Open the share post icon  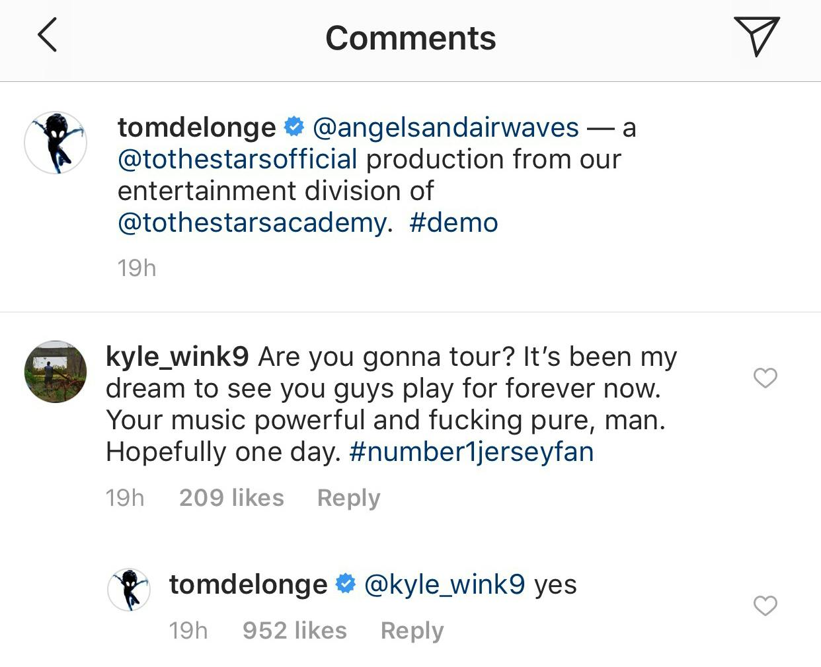tap(758, 38)
